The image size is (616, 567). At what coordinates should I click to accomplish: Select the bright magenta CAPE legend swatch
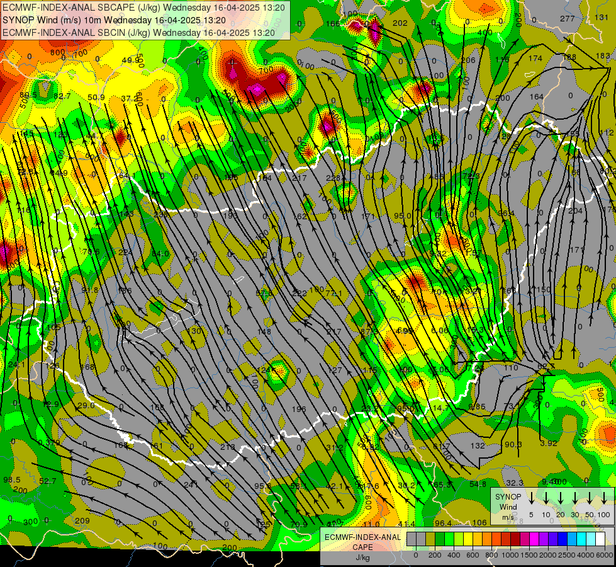[x=534, y=539]
